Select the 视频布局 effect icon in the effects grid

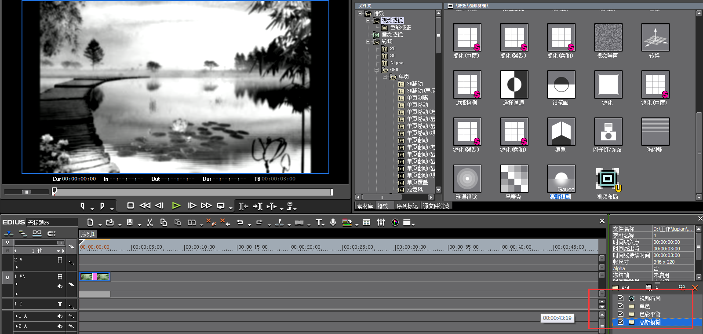click(608, 179)
